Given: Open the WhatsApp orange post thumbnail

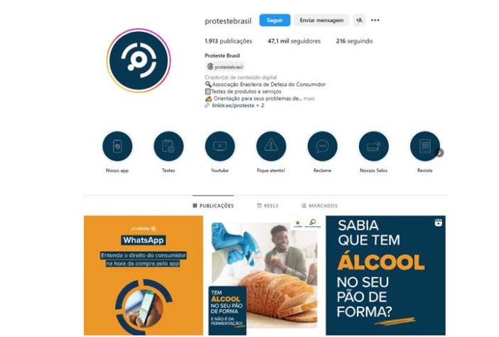Looking at the screenshot, I should pos(144,276).
